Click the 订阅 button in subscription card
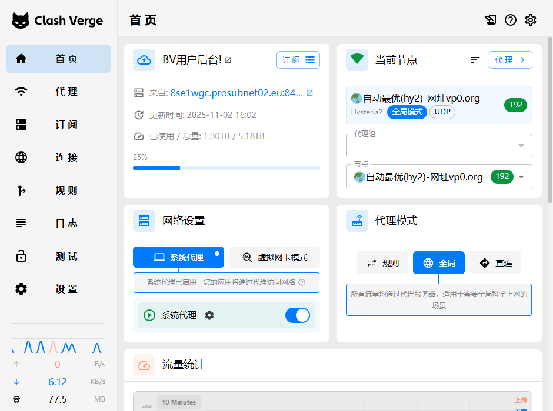Viewport: 553px width, 411px height. [298, 60]
